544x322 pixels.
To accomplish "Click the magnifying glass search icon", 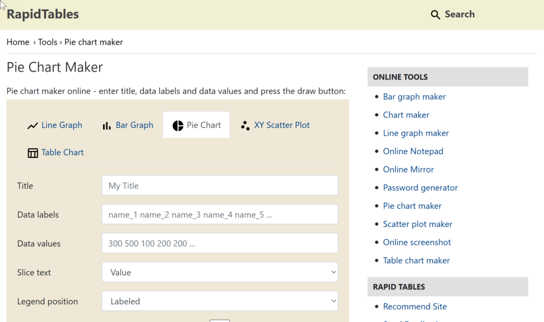I will coord(435,15).
